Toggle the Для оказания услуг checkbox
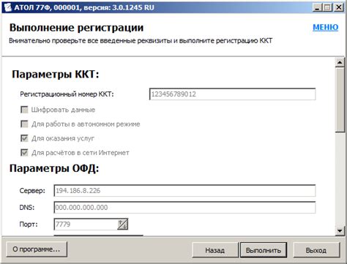 point(24,138)
